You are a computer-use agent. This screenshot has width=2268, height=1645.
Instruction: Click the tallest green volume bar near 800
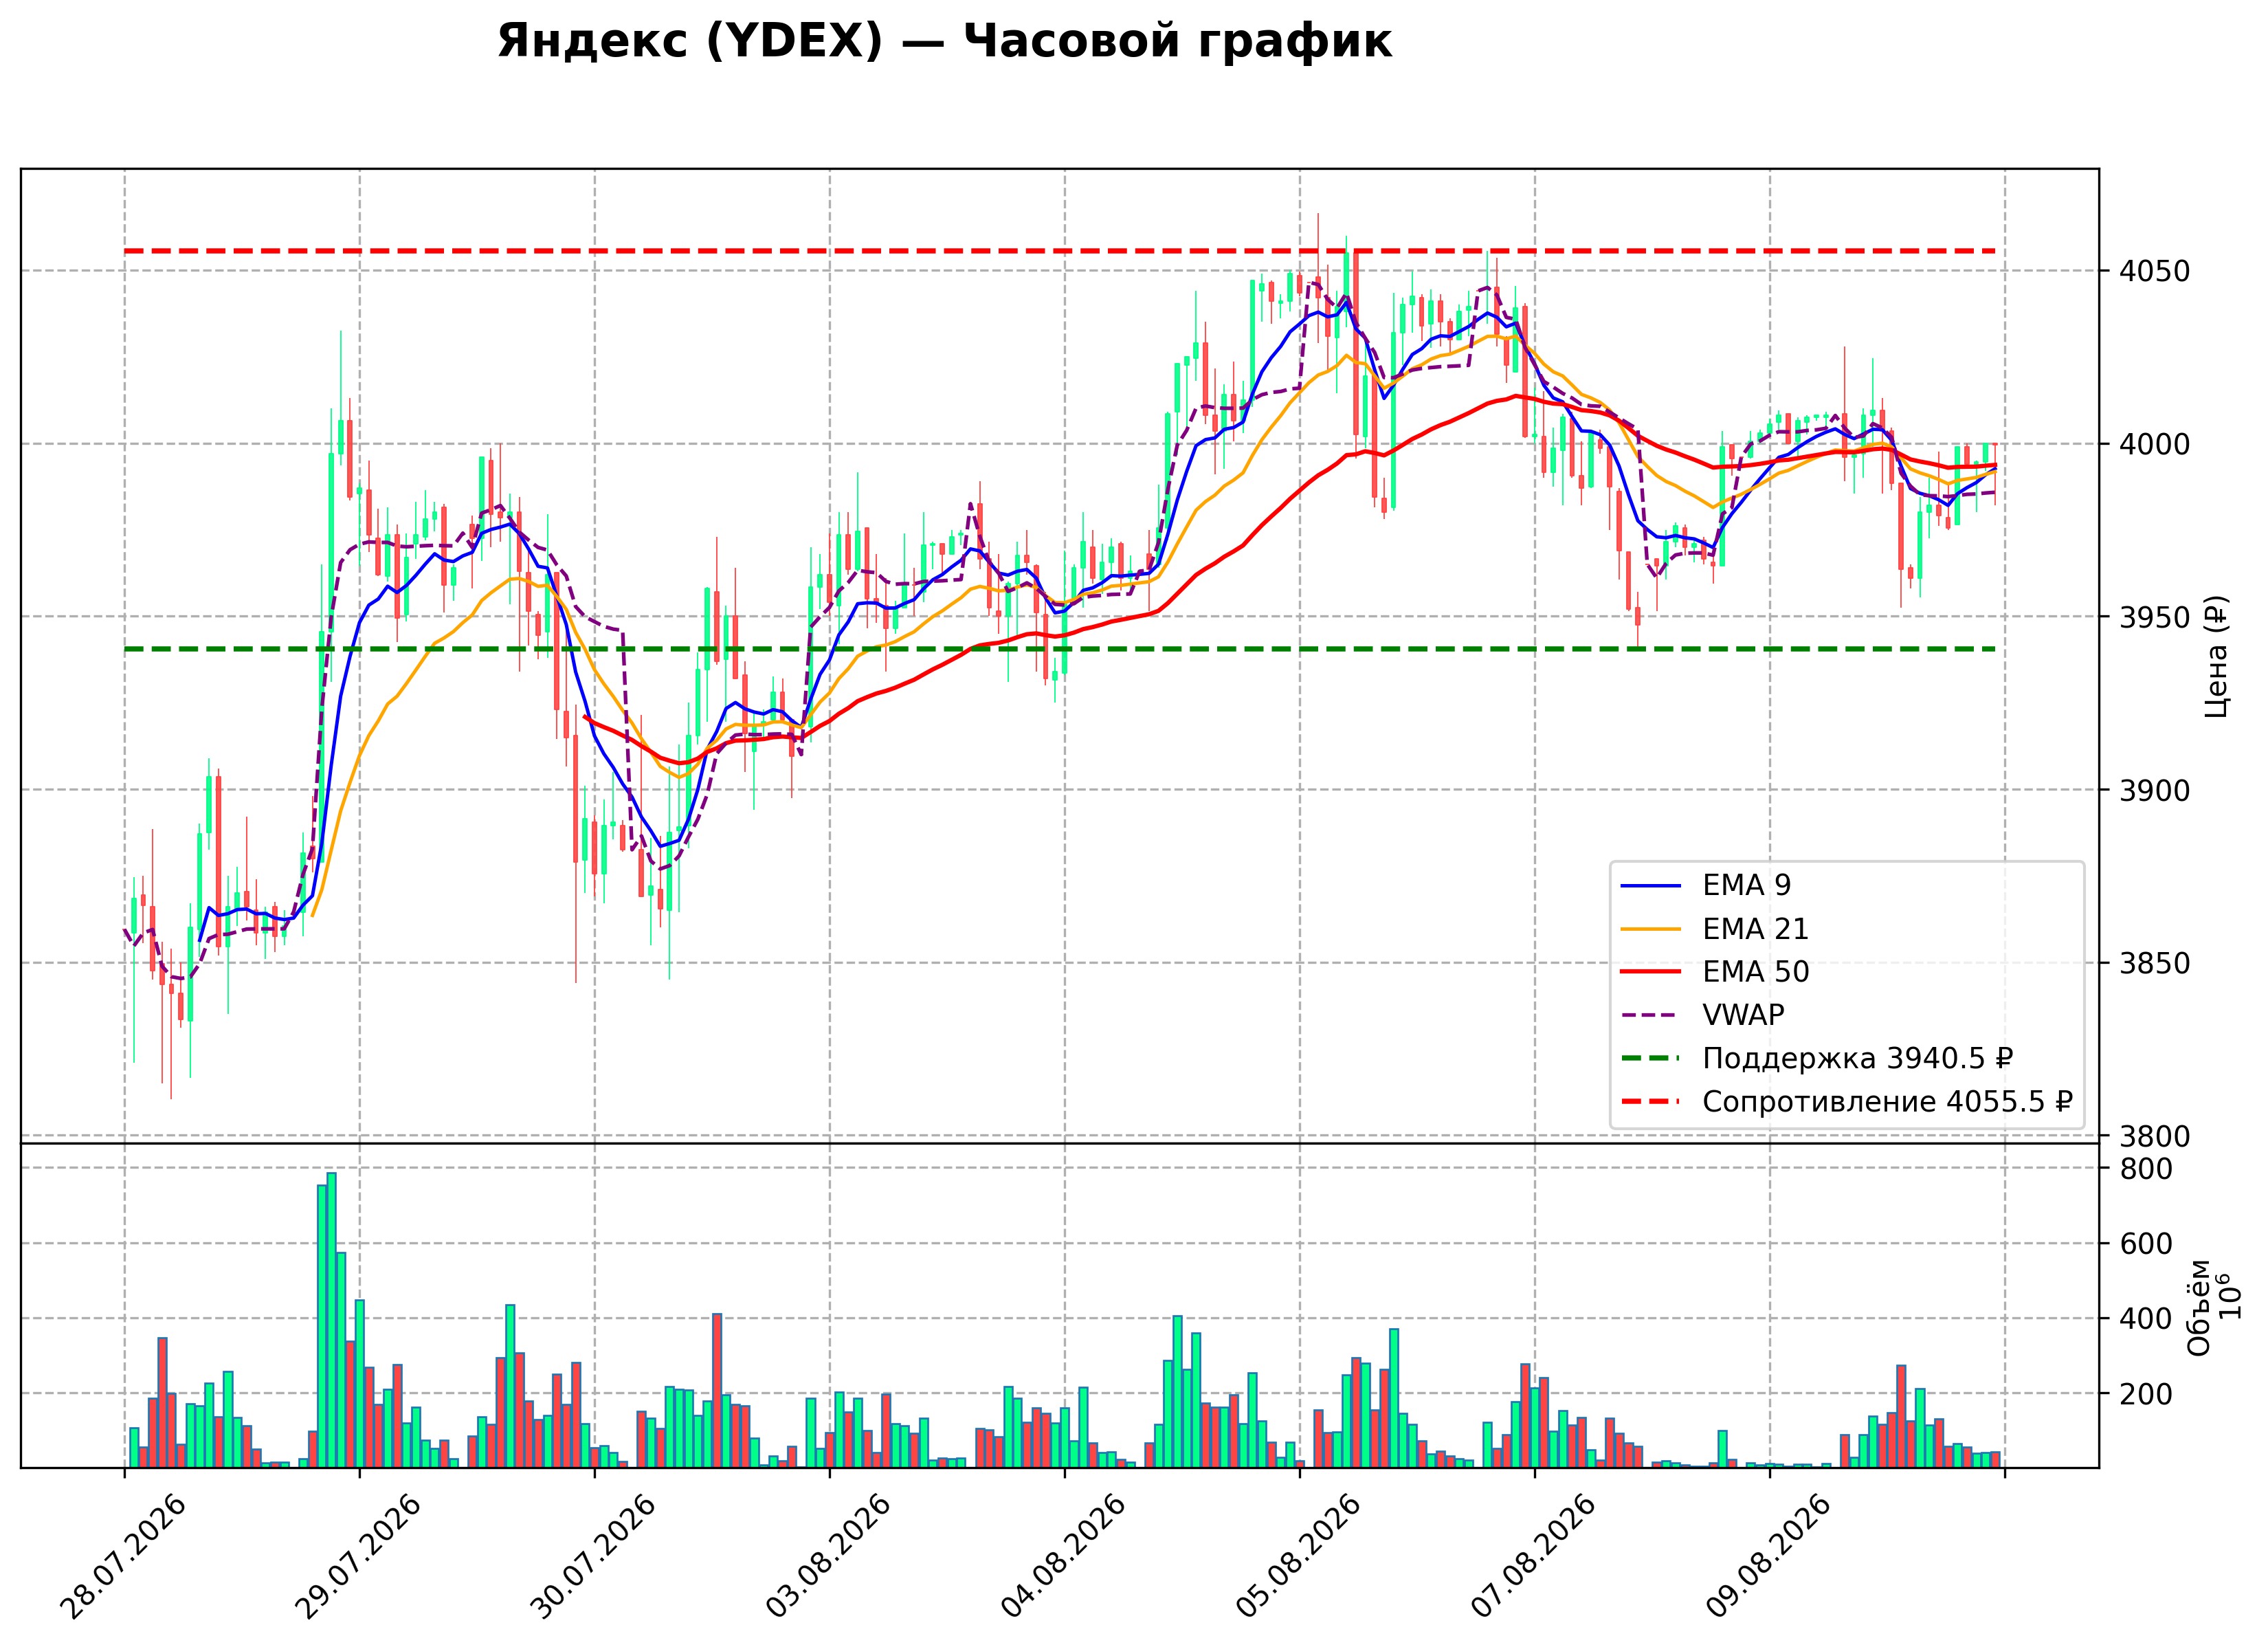click(x=331, y=1320)
